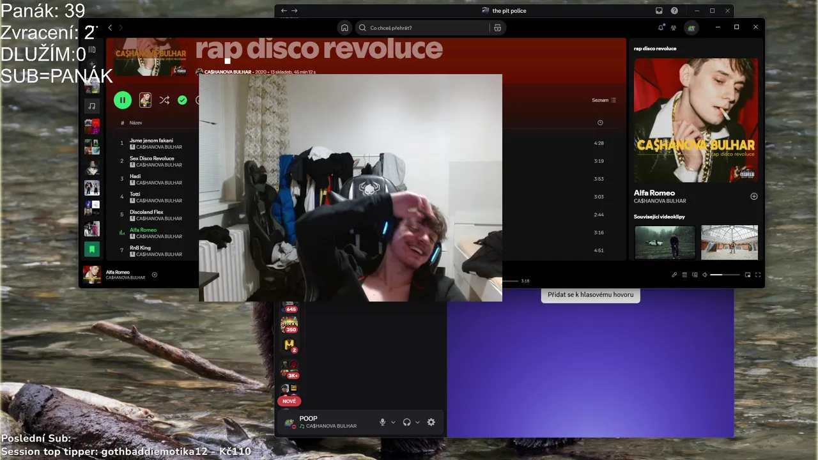Expand the Your Library icon in sidebar
Viewport: 818px width, 460px height.
pos(92,49)
